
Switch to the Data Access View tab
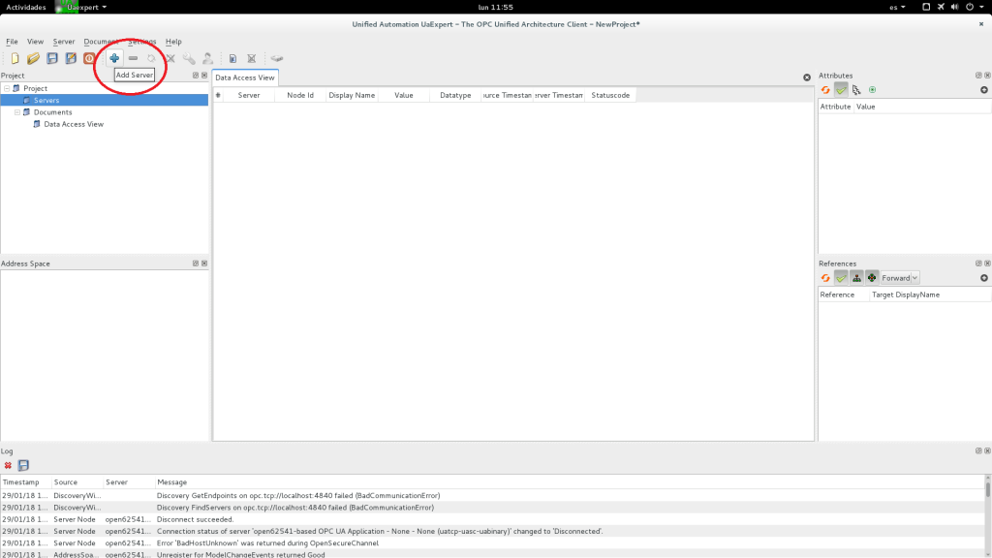pos(245,77)
